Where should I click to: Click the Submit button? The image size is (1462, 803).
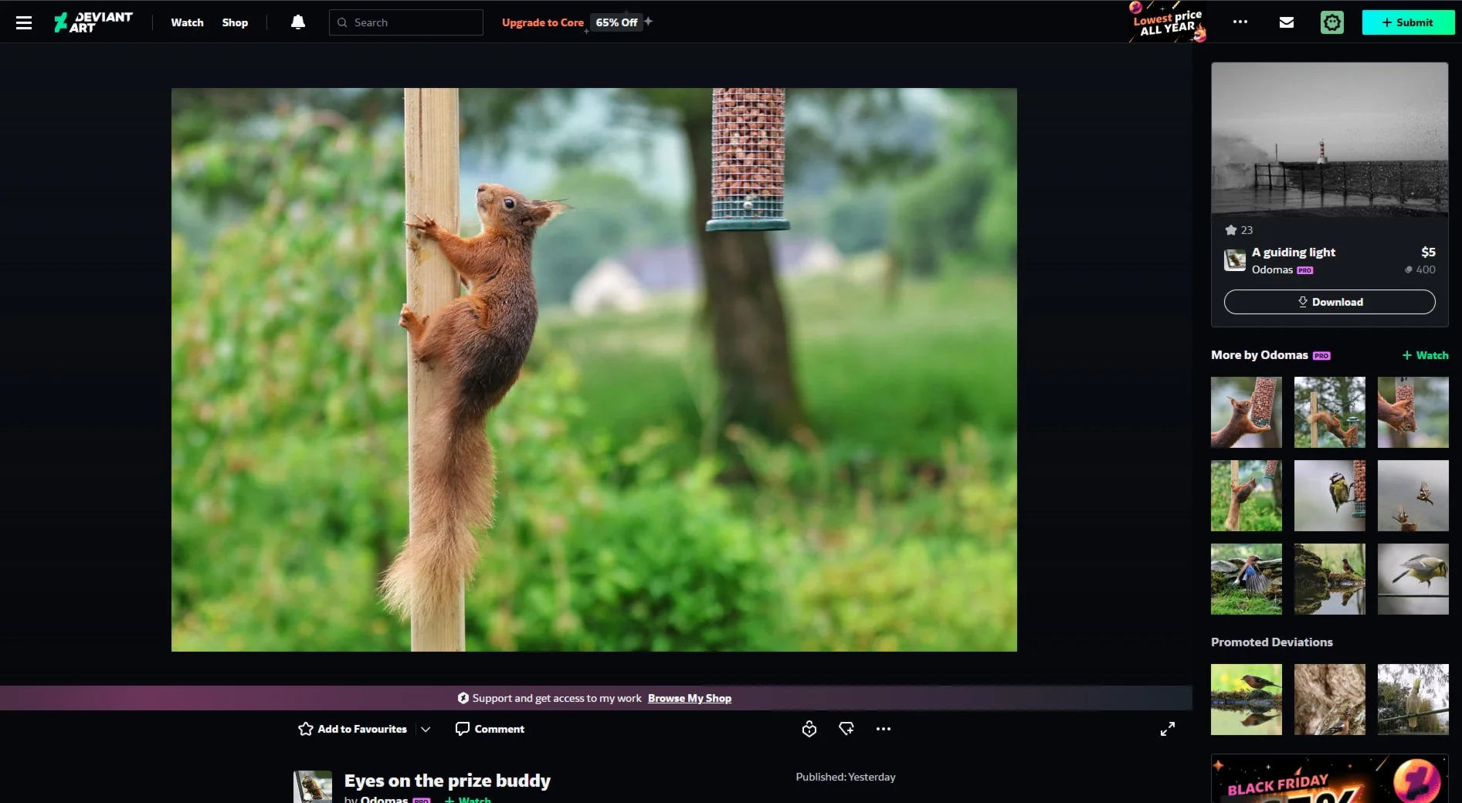point(1407,22)
